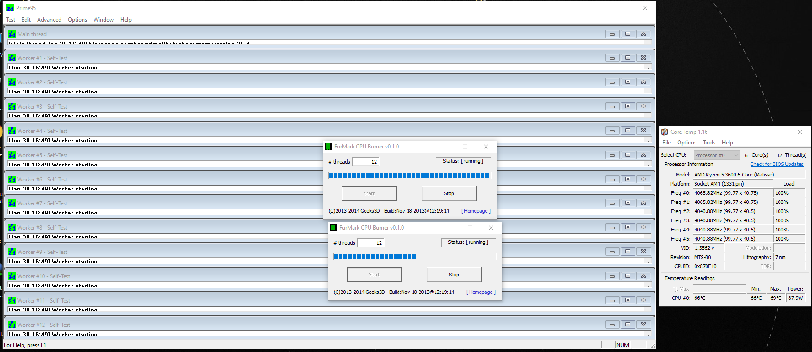Click the upper FurMark progress bar

pyautogui.click(x=409, y=176)
